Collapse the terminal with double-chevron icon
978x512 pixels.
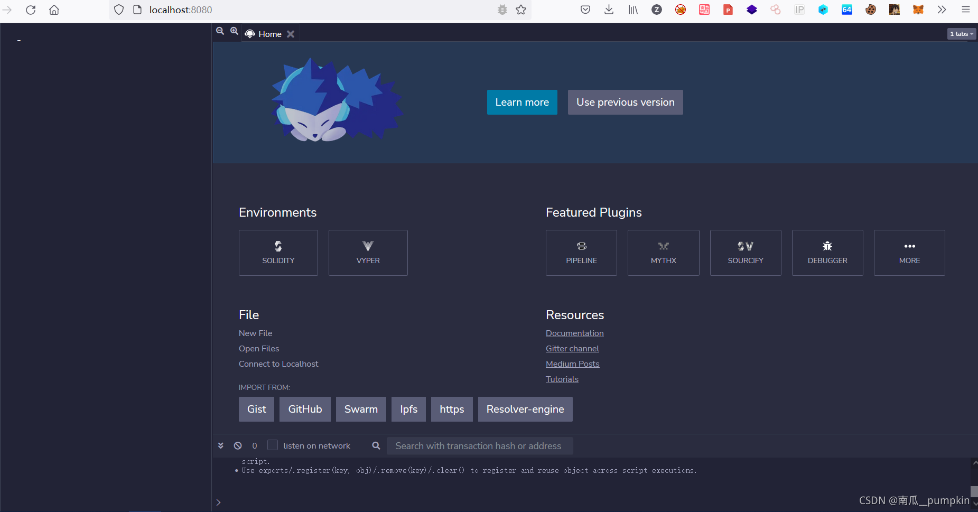221,446
